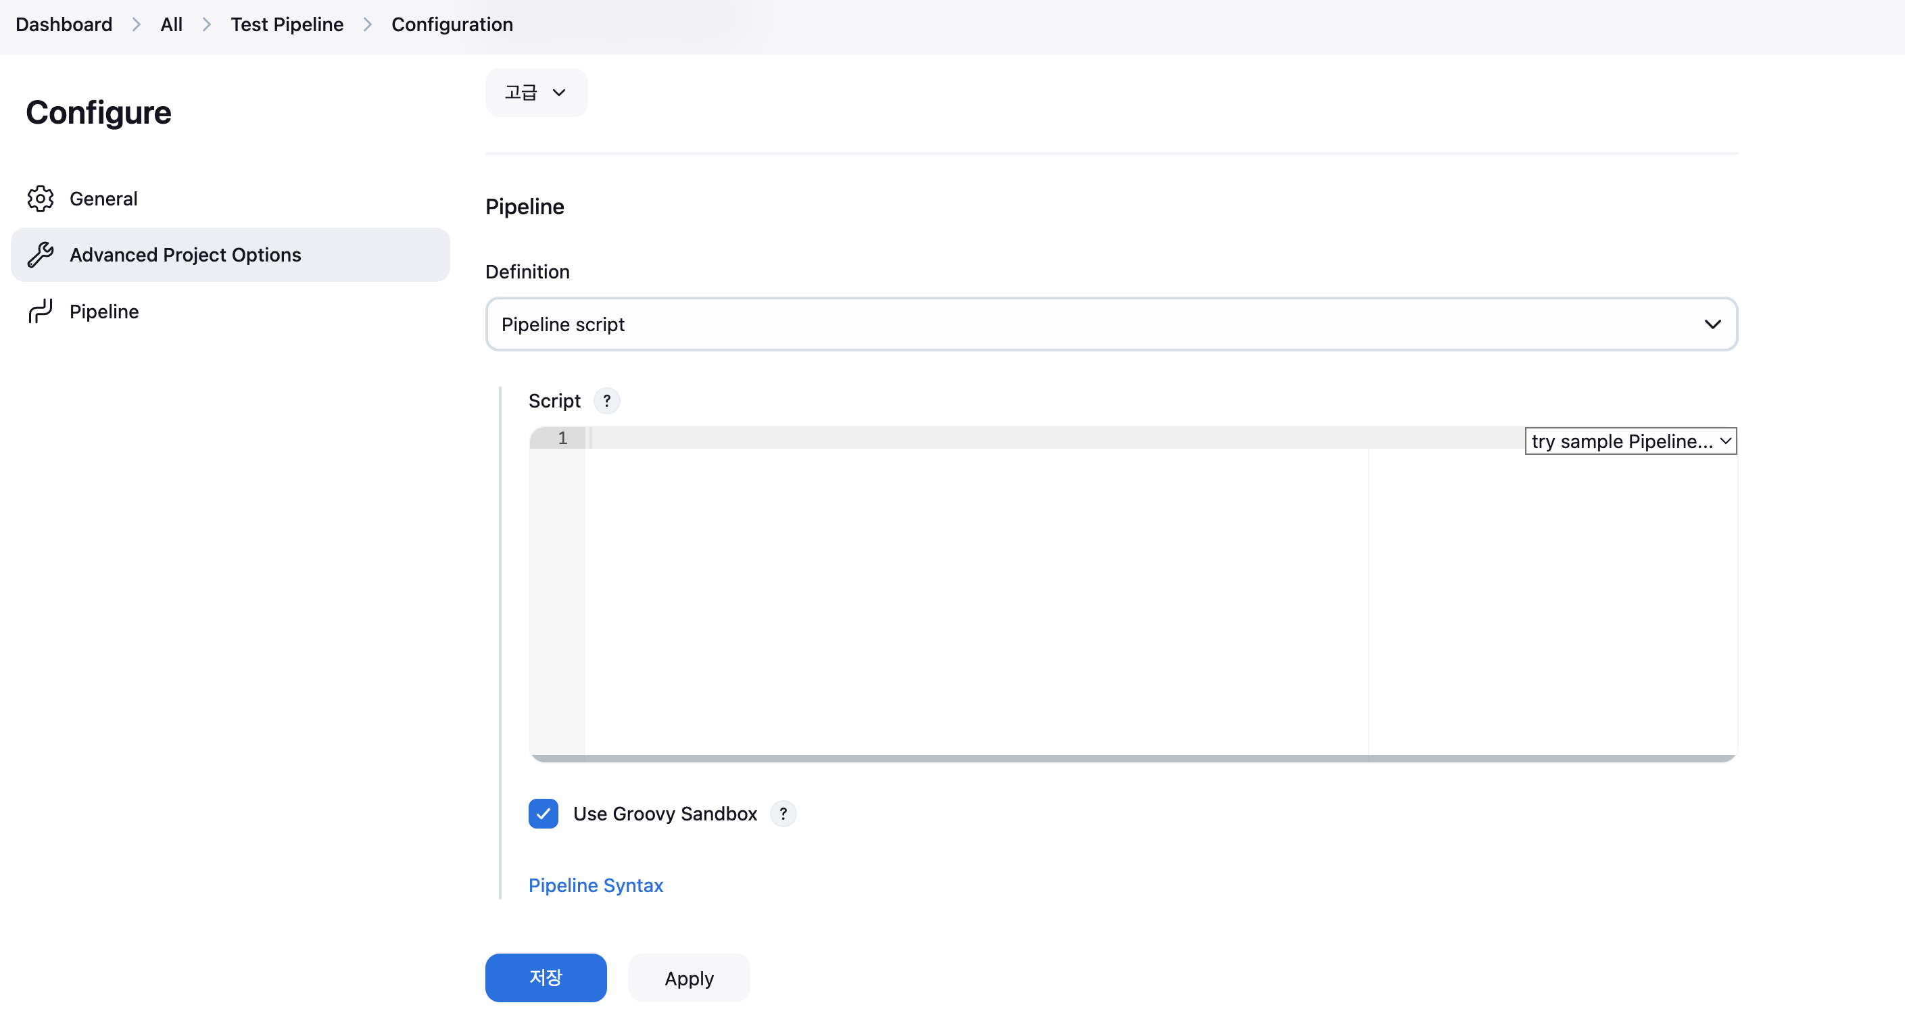Click line number 1 in editor gutter
Screen dimensions: 1905x1034
pyautogui.click(x=562, y=439)
